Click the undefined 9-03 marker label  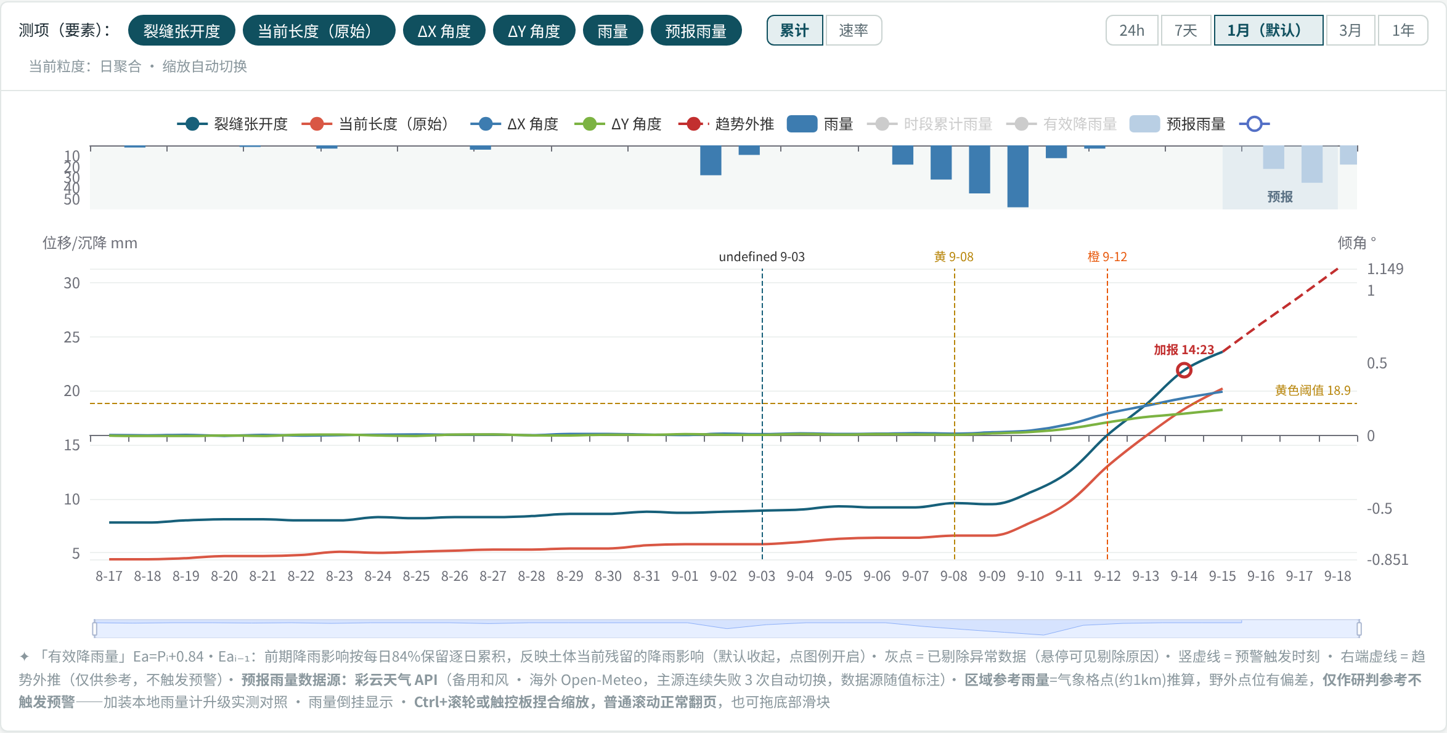click(x=762, y=257)
